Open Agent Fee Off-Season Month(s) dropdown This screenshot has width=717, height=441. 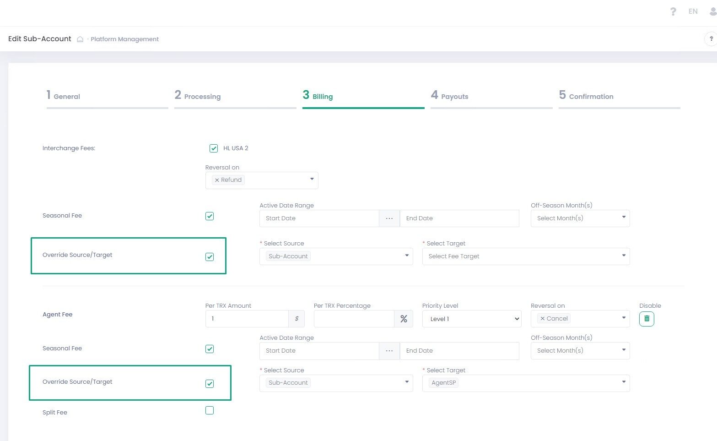580,351
